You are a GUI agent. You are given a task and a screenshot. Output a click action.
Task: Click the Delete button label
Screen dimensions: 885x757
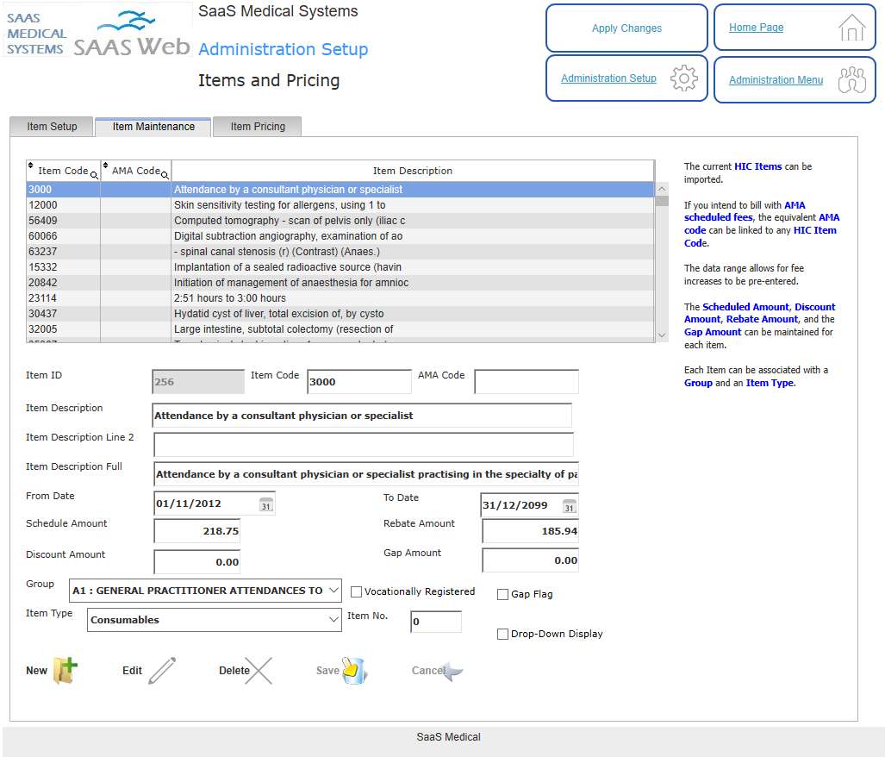pyautogui.click(x=234, y=671)
